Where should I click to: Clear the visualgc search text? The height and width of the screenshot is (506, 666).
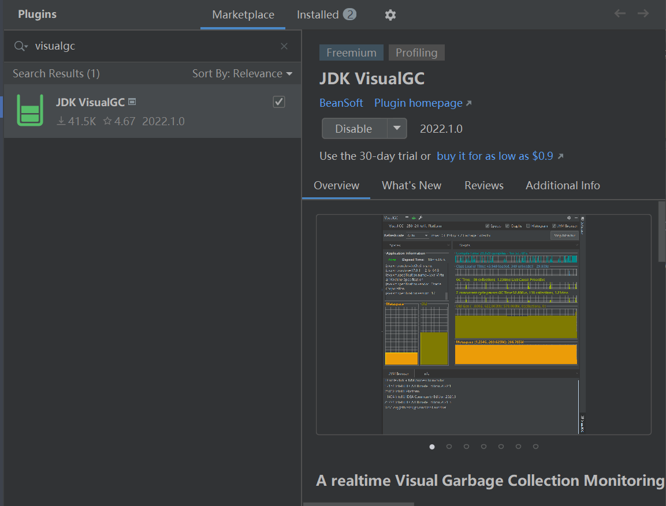point(284,46)
